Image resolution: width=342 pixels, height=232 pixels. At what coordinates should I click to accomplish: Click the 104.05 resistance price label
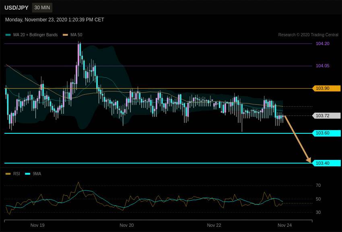[x=323, y=66]
